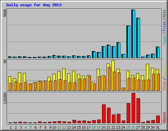Click the red KBytes bar for day 20
This screenshot has width=168, height=131.
(x=104, y=114)
